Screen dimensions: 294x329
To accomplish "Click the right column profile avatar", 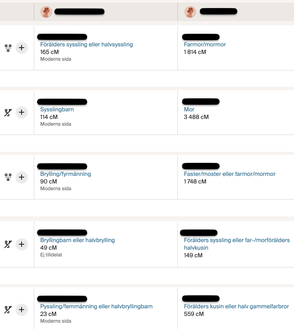I will tap(190, 12).
